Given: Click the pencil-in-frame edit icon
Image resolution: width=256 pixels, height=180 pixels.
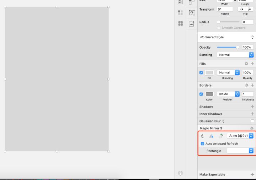Looking at the screenshot, I should click(192, 13).
